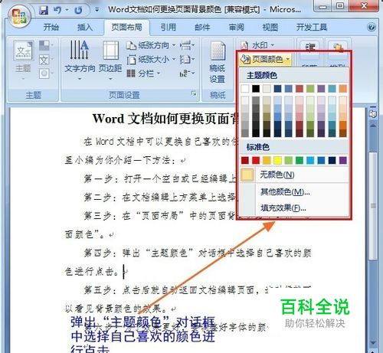The width and height of the screenshot is (383, 353).
Task: Pick the black theme color swatch
Action: [x=256, y=89]
